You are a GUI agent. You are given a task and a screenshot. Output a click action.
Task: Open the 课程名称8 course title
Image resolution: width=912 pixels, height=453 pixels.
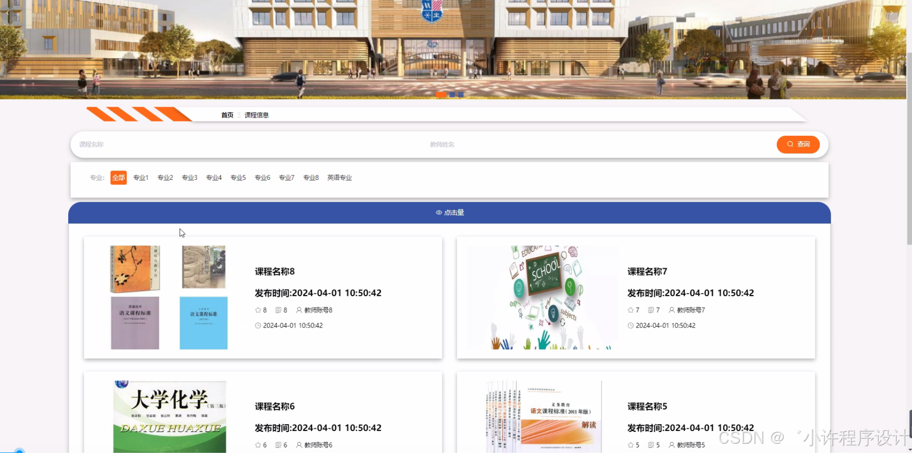275,272
